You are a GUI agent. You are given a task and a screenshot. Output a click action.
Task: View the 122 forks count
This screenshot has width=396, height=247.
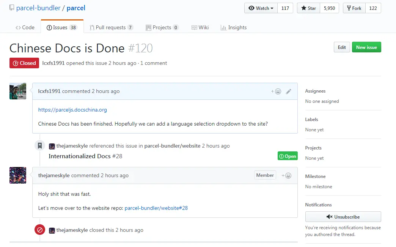coord(373,8)
